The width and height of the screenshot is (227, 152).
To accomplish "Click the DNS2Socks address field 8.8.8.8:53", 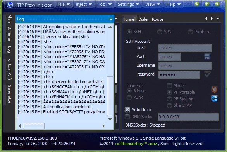I will (x=188, y=117).
